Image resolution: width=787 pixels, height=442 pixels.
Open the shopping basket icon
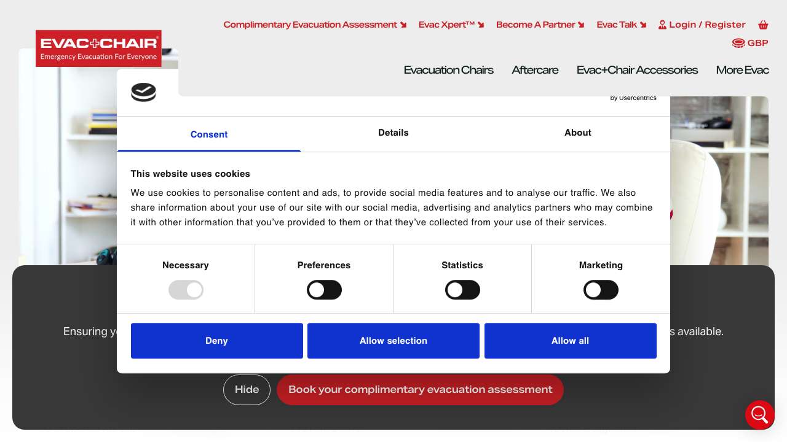click(x=763, y=25)
